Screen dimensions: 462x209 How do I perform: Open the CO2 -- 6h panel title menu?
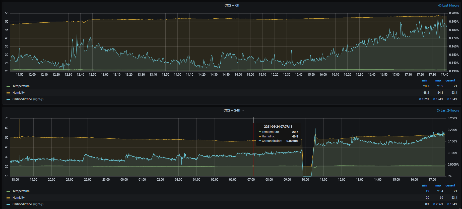click(232, 5)
